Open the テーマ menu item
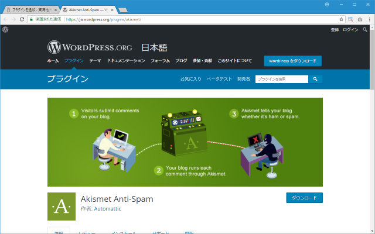This screenshot has height=234, width=375. [95, 61]
